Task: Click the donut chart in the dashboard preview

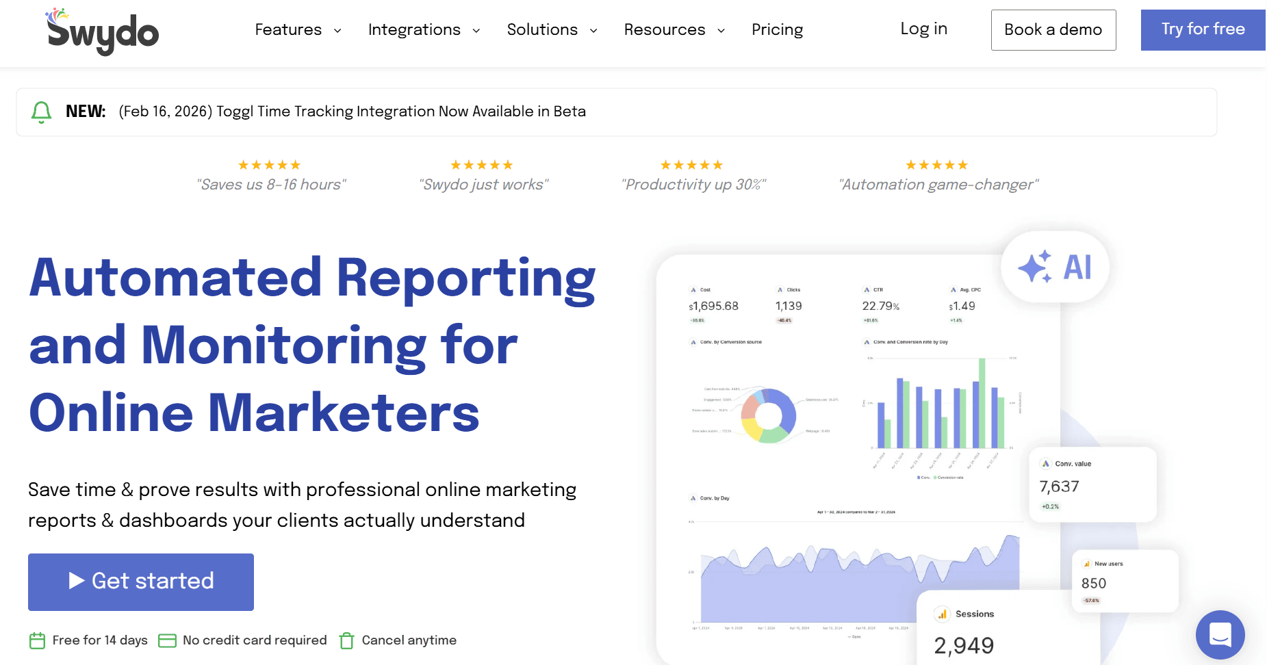Action: (768, 415)
